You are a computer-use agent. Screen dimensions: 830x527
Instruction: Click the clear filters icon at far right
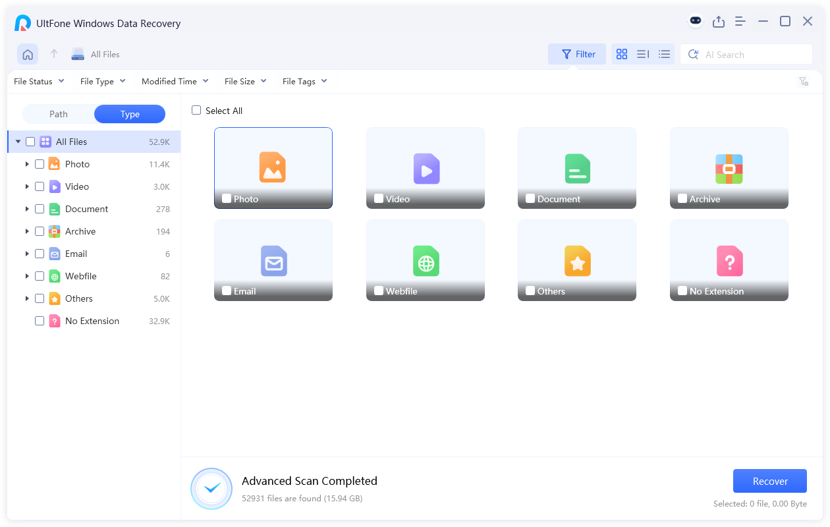click(804, 82)
